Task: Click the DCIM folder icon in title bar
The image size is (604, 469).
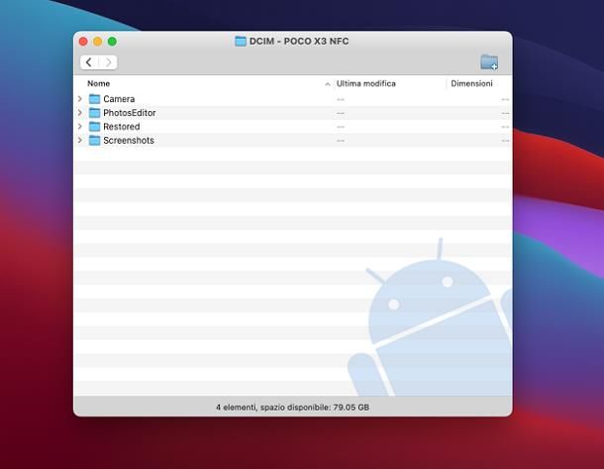Action: coord(241,41)
